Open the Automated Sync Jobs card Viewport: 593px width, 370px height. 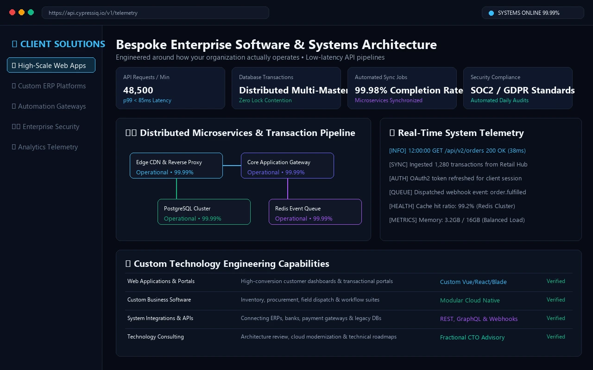pos(402,88)
